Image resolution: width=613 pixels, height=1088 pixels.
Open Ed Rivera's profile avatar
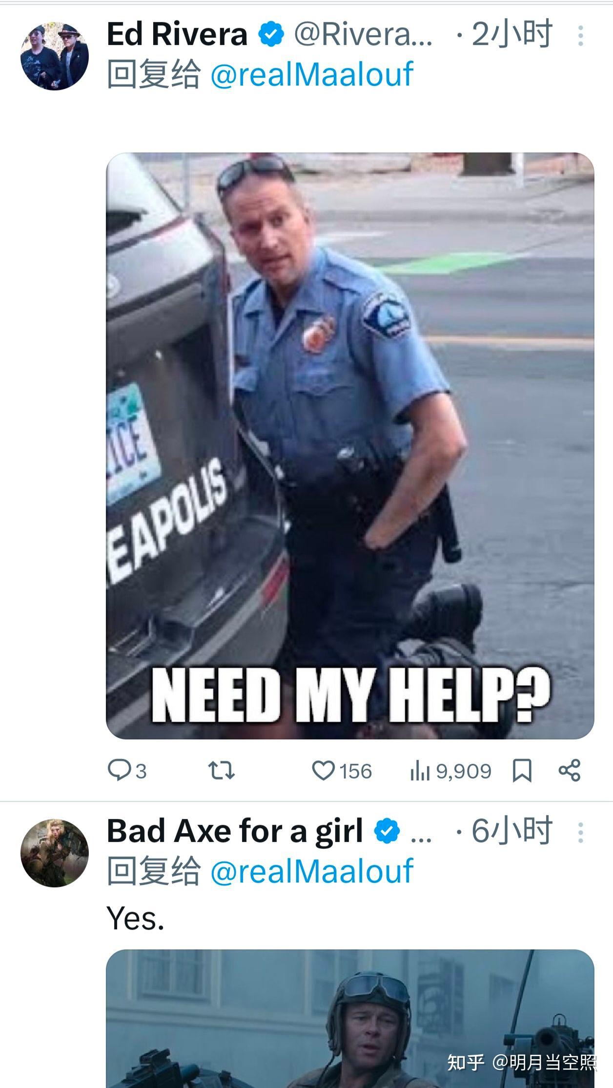tap(55, 56)
